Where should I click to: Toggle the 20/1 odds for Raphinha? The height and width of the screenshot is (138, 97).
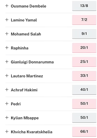tap(84, 48)
